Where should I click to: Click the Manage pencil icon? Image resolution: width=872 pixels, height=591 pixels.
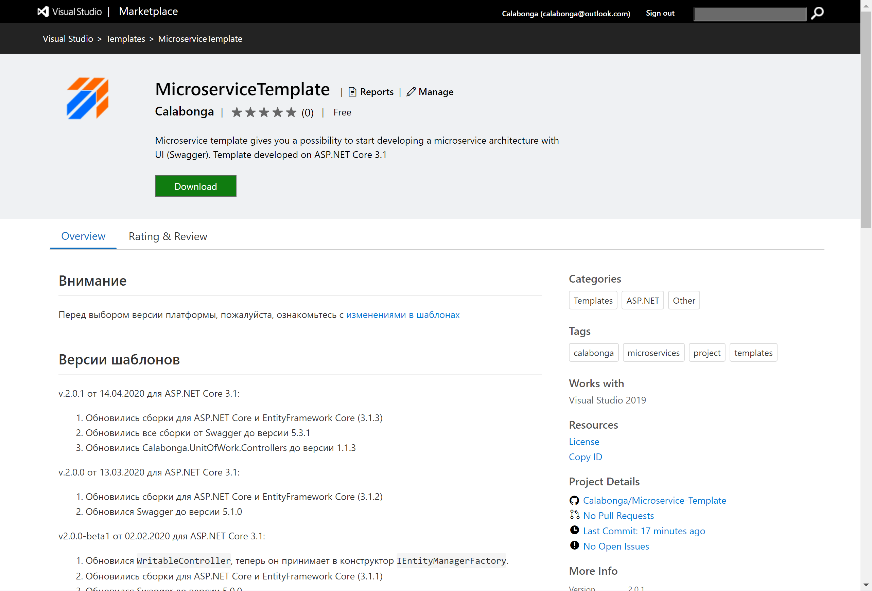411,92
